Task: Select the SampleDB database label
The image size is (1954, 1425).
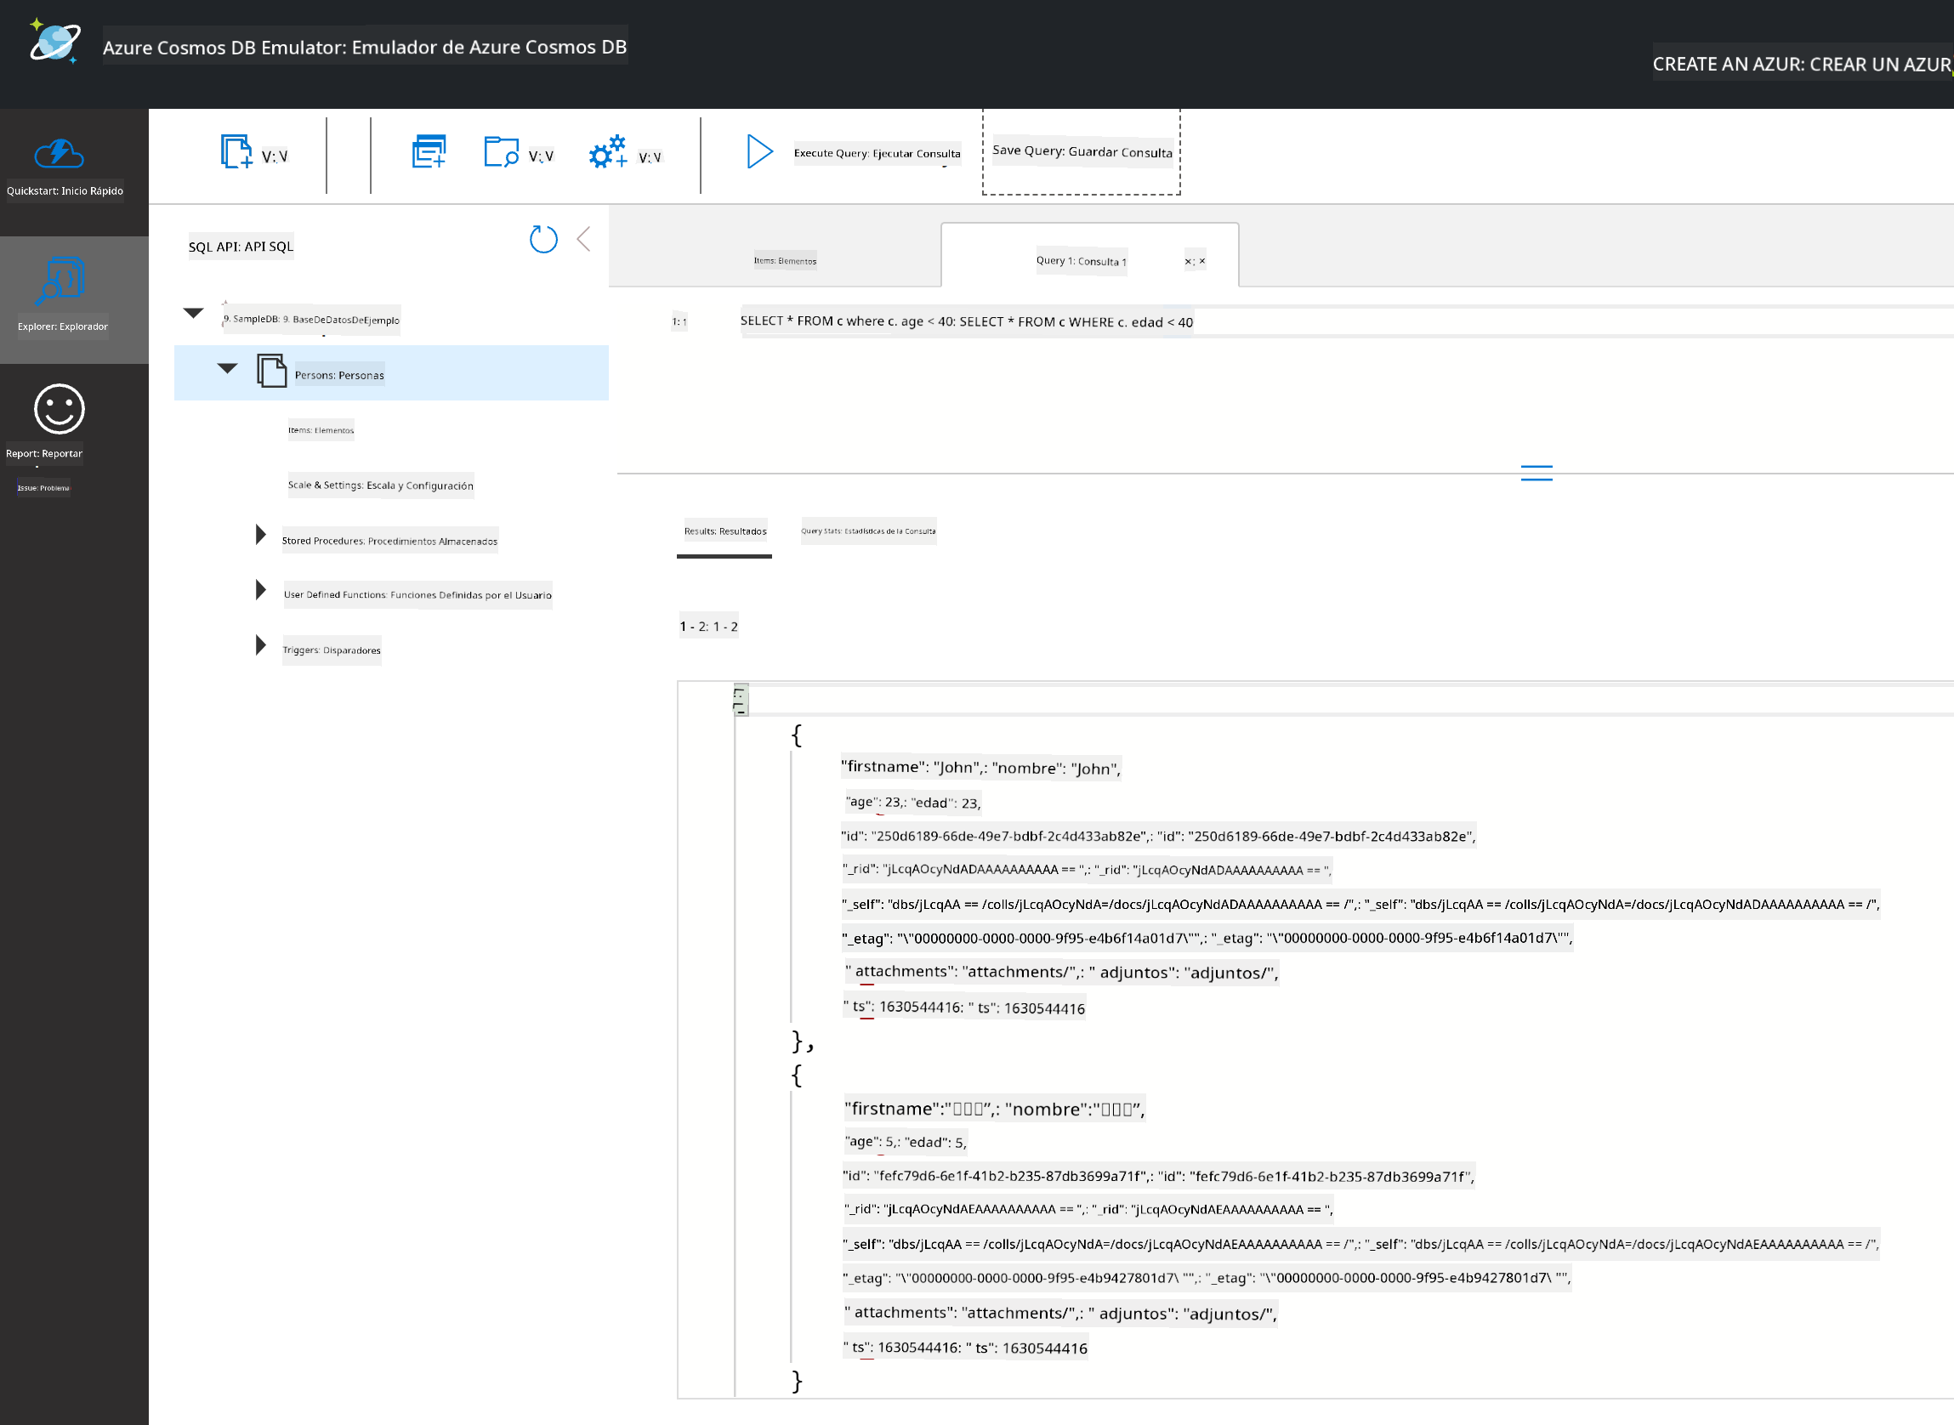Action: [311, 319]
